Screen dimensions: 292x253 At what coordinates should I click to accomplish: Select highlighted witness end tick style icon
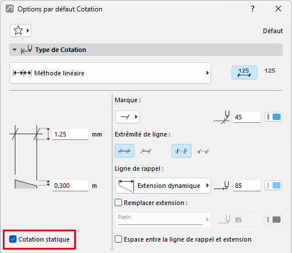click(181, 151)
